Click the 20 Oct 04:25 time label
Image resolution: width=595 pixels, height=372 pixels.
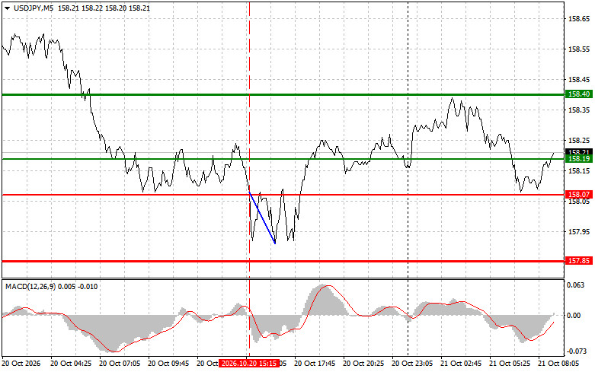[71, 364]
